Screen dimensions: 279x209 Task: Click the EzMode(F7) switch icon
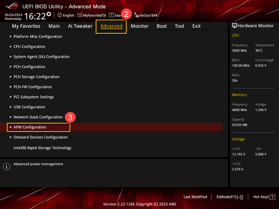[x=240, y=197]
